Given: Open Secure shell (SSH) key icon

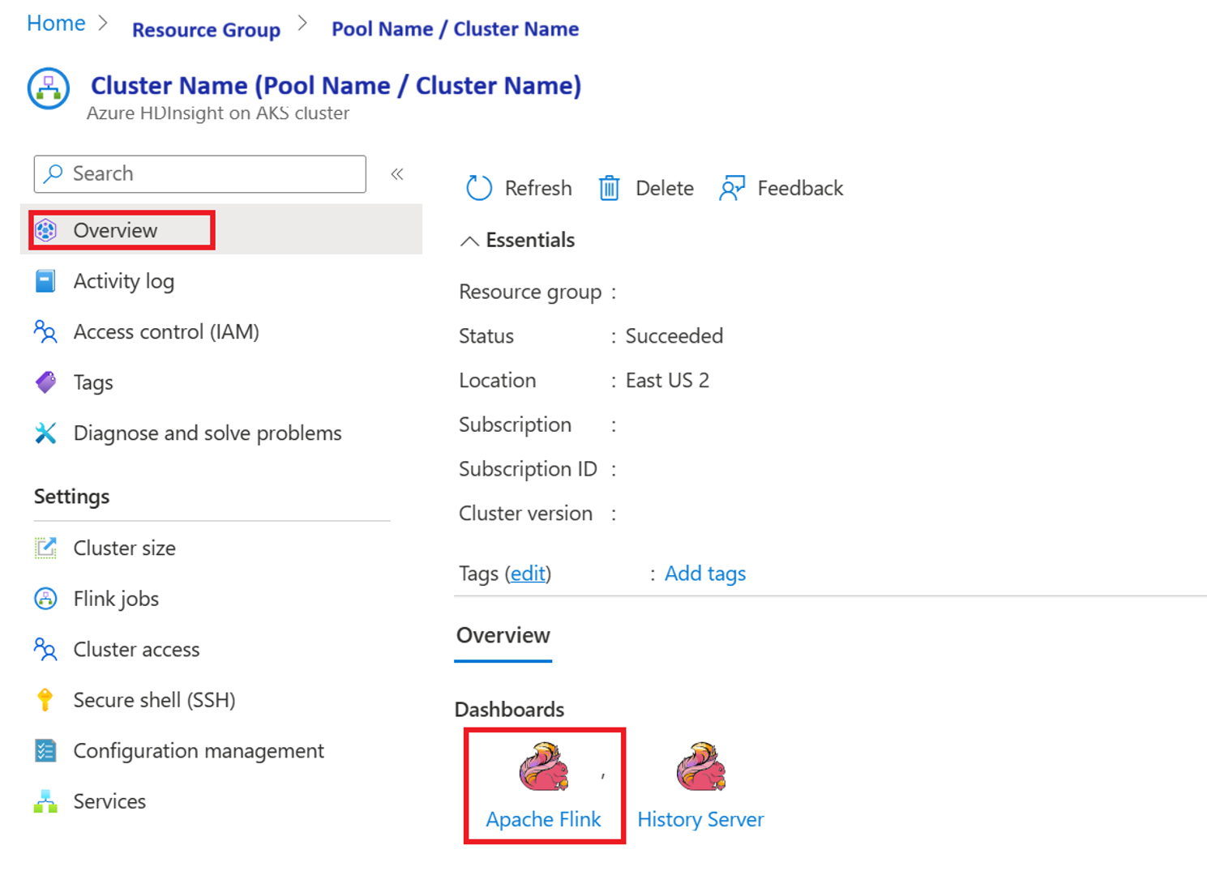Looking at the screenshot, I should [45, 700].
